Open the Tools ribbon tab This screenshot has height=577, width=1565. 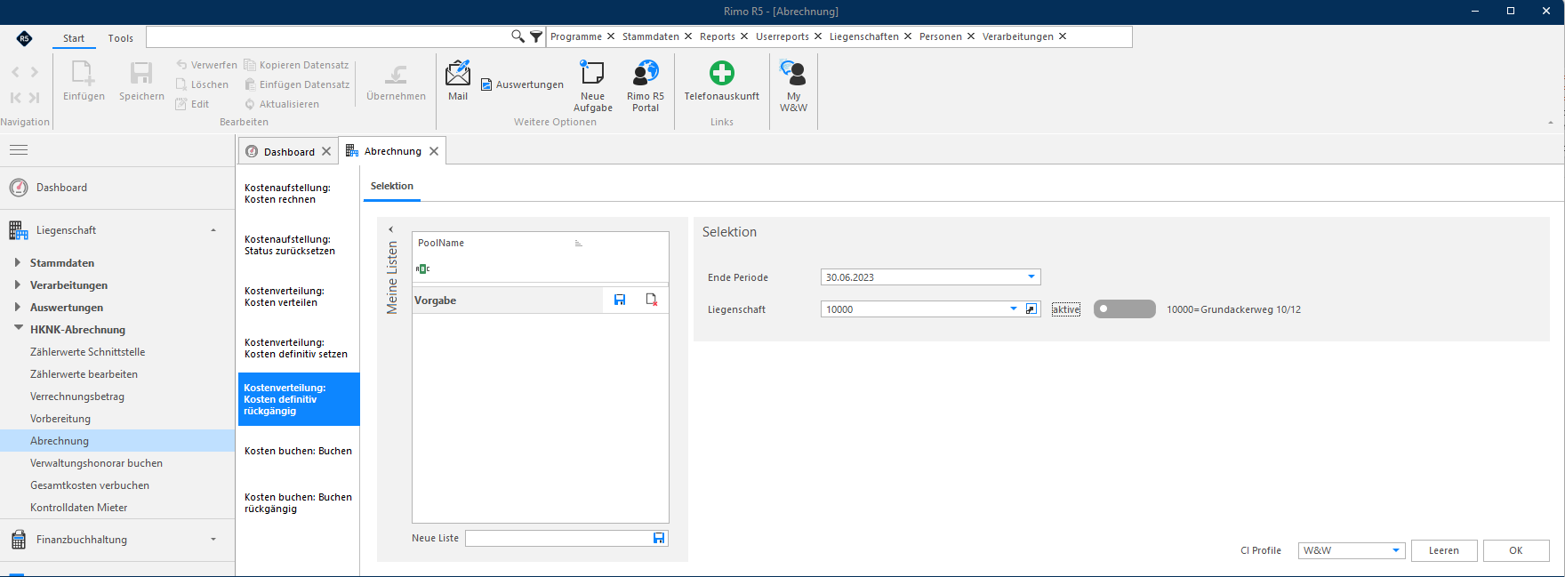(x=121, y=38)
